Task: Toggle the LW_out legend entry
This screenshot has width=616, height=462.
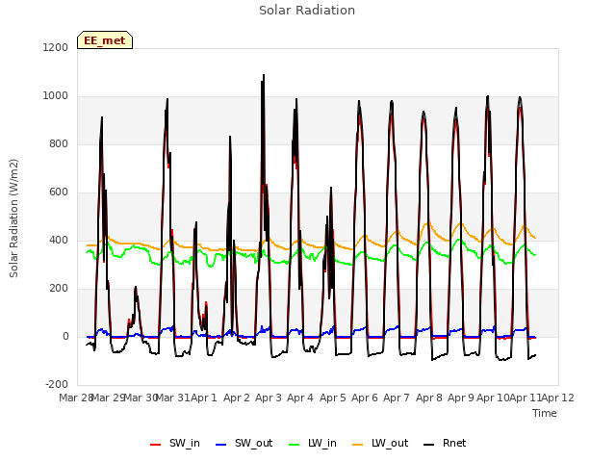Action: coord(380,444)
